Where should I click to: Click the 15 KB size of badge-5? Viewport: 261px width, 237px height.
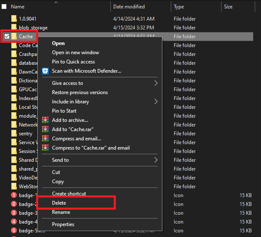pyautogui.click(x=245, y=231)
